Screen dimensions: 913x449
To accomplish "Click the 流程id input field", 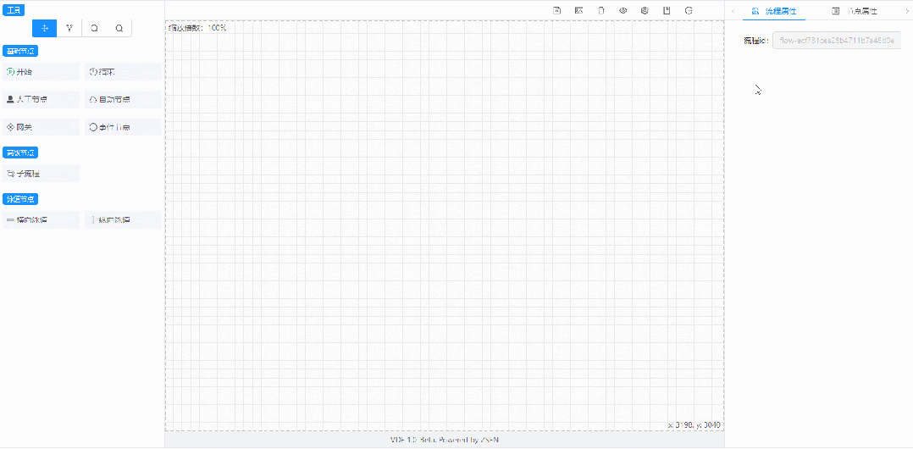I will [x=837, y=41].
